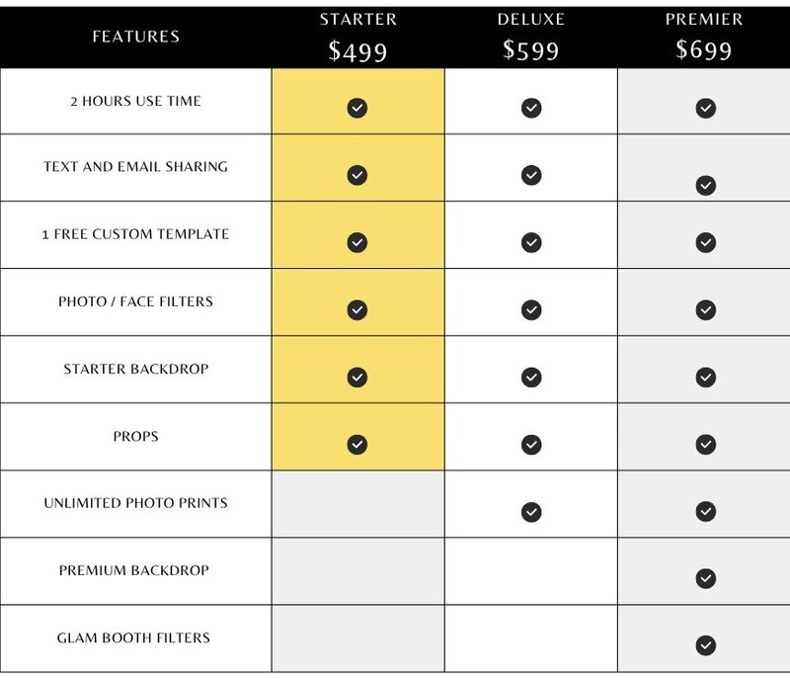Click Deluxe checkmark for Starter Backdrop
This screenshot has height=680, width=790.
[x=531, y=378]
